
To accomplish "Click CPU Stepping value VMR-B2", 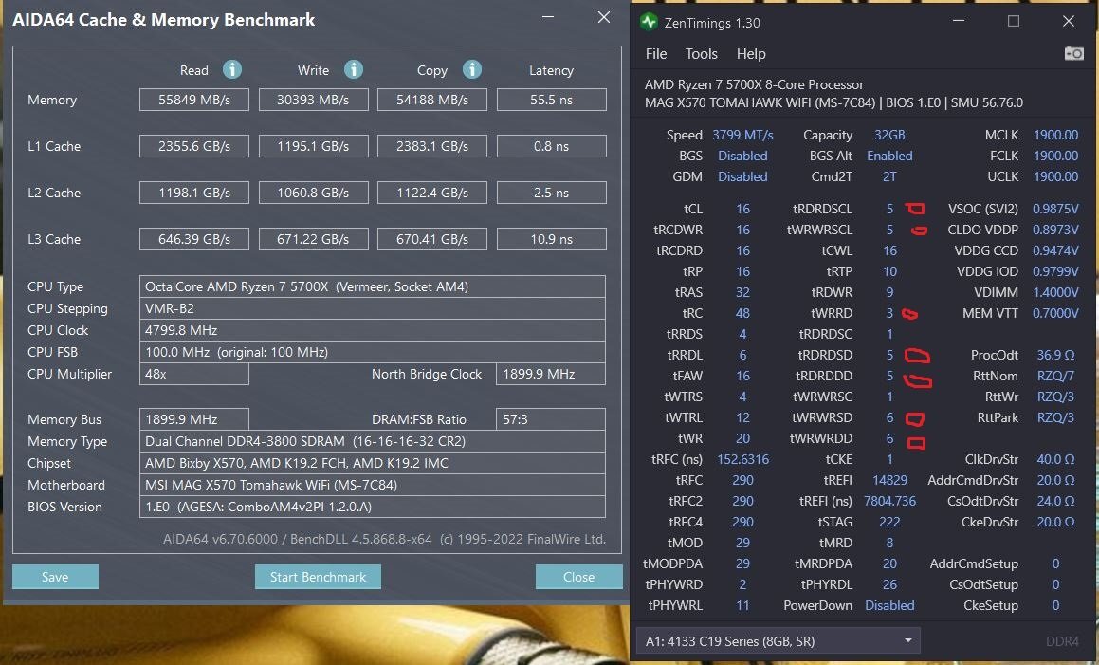I will (x=372, y=308).
